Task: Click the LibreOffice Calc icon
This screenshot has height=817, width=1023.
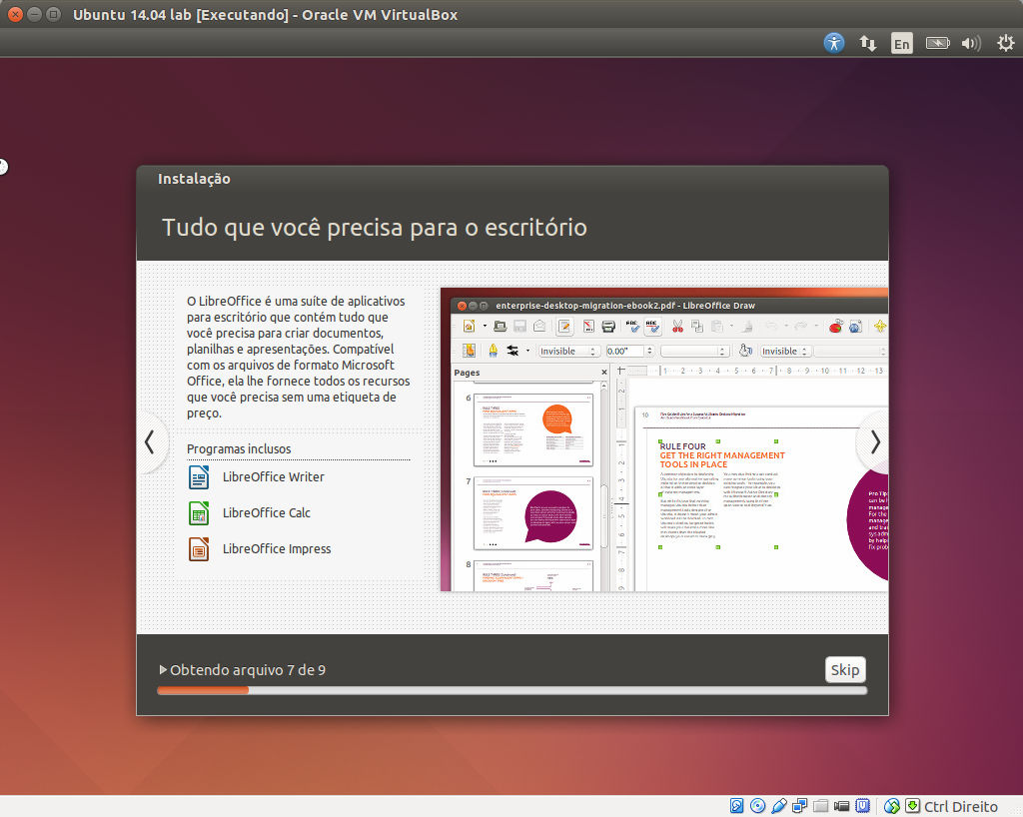Action: [x=199, y=513]
